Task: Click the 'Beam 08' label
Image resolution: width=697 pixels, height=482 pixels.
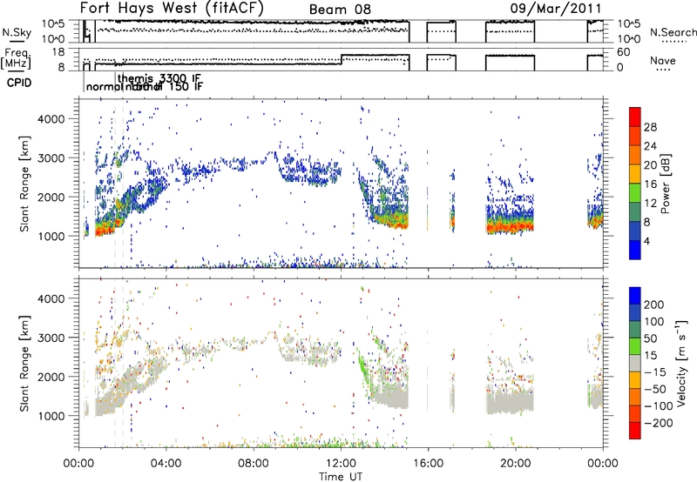Action: coord(340,10)
